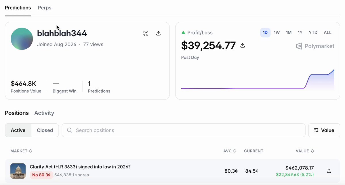Click the 77 views text
Image resolution: width=345 pixels, height=185 pixels.
(x=93, y=44)
